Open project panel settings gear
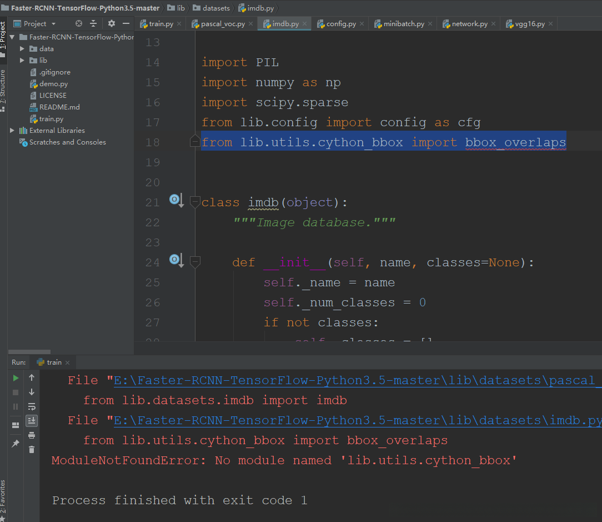The width and height of the screenshot is (602, 522). point(112,24)
